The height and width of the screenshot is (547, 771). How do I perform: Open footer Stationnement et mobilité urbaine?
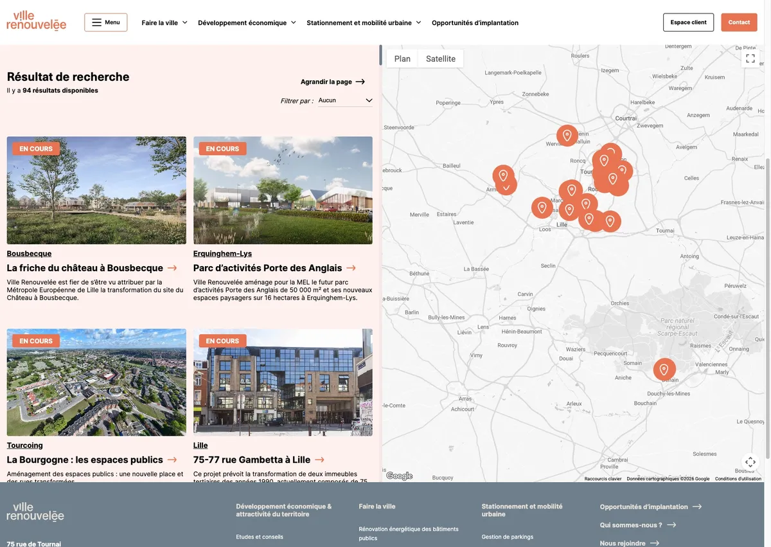tap(522, 510)
